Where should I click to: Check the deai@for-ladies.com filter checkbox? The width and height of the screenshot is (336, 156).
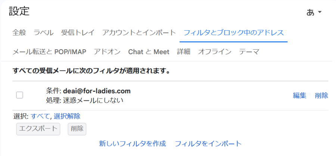pyautogui.click(x=20, y=95)
